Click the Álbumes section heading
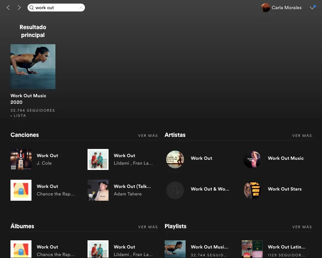The image size is (322, 258). point(22,226)
